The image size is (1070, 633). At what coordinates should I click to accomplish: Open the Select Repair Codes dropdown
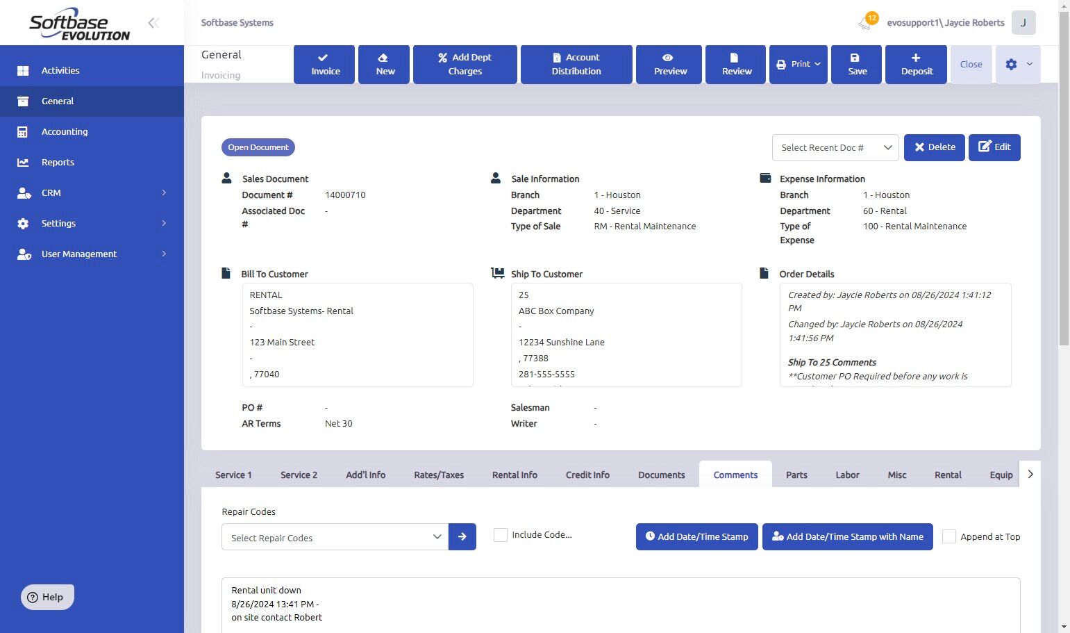pos(335,537)
